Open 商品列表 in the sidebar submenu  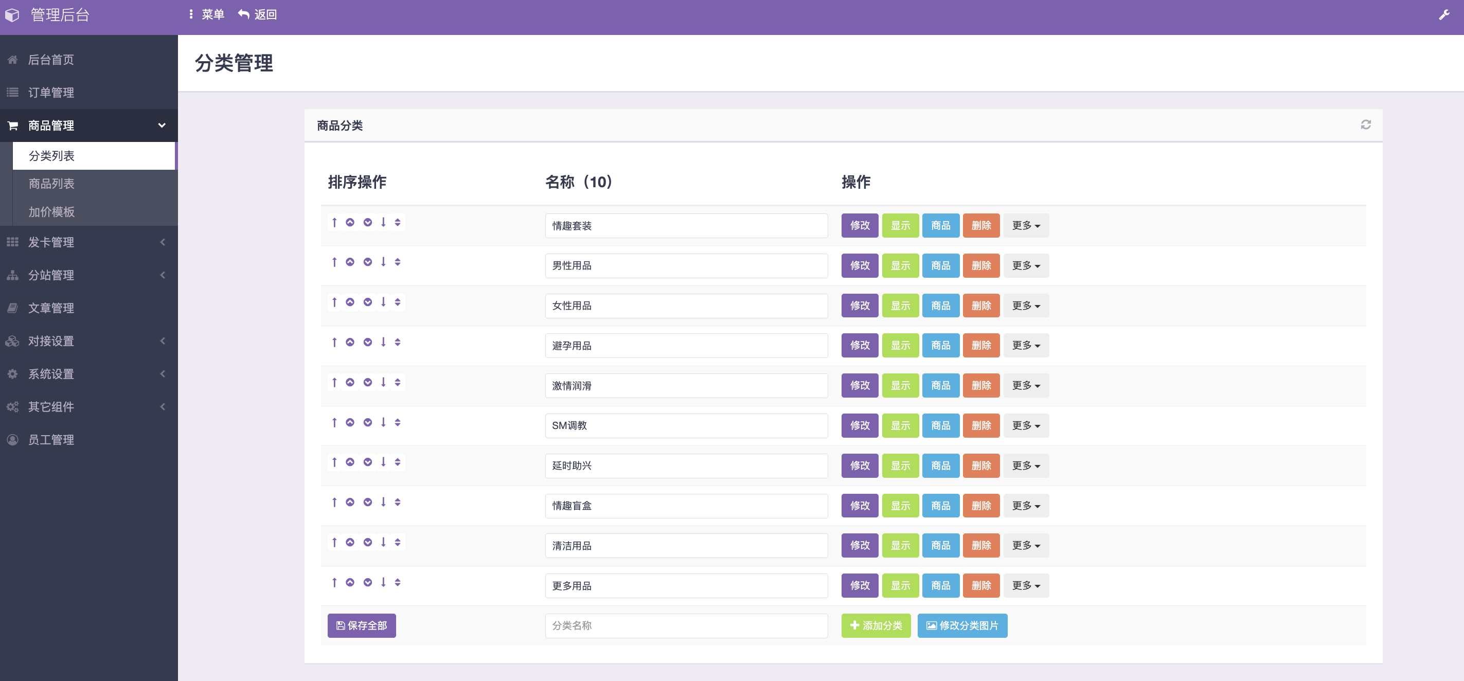coord(52,184)
